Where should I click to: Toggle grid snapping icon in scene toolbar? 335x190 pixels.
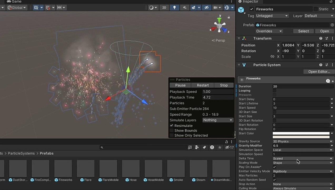click(x=48, y=8)
